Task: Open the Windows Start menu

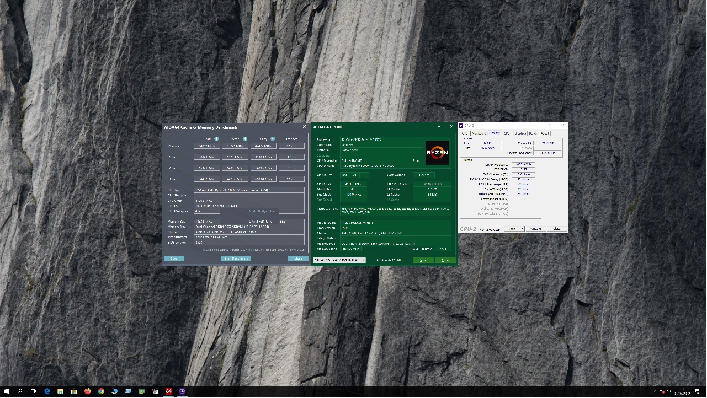Action: [x=7, y=392]
